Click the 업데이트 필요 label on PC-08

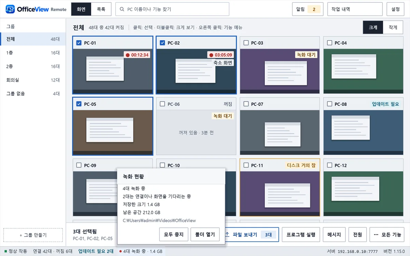pyautogui.click(x=385, y=104)
